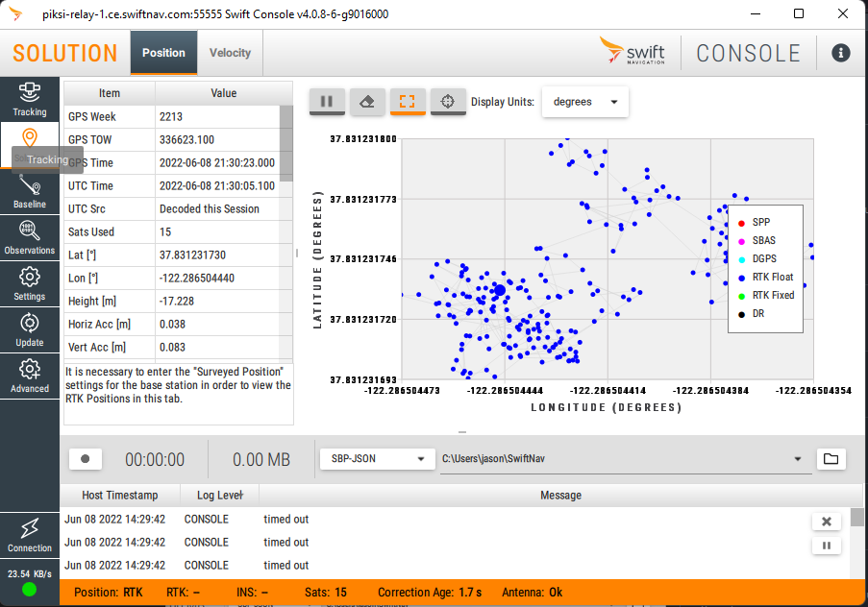Switch to the Position tab
868x607 pixels.
[x=163, y=53]
